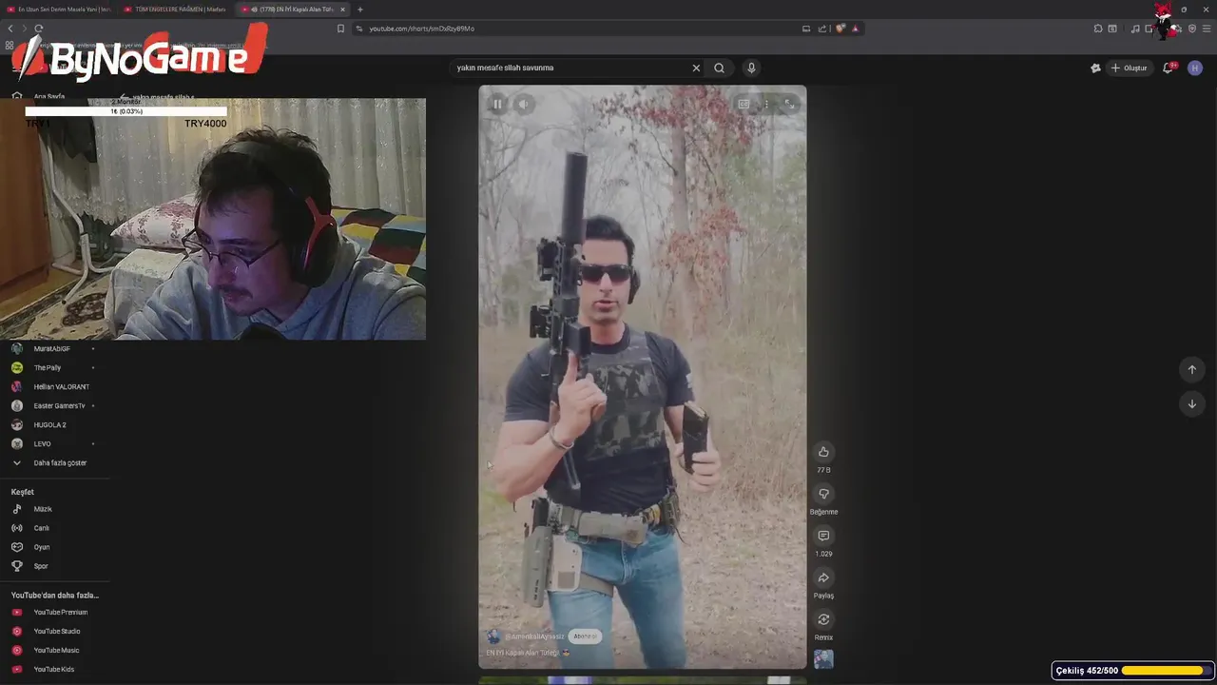Open Brave Rewards triangle icon
The image size is (1217, 685).
coord(855,29)
